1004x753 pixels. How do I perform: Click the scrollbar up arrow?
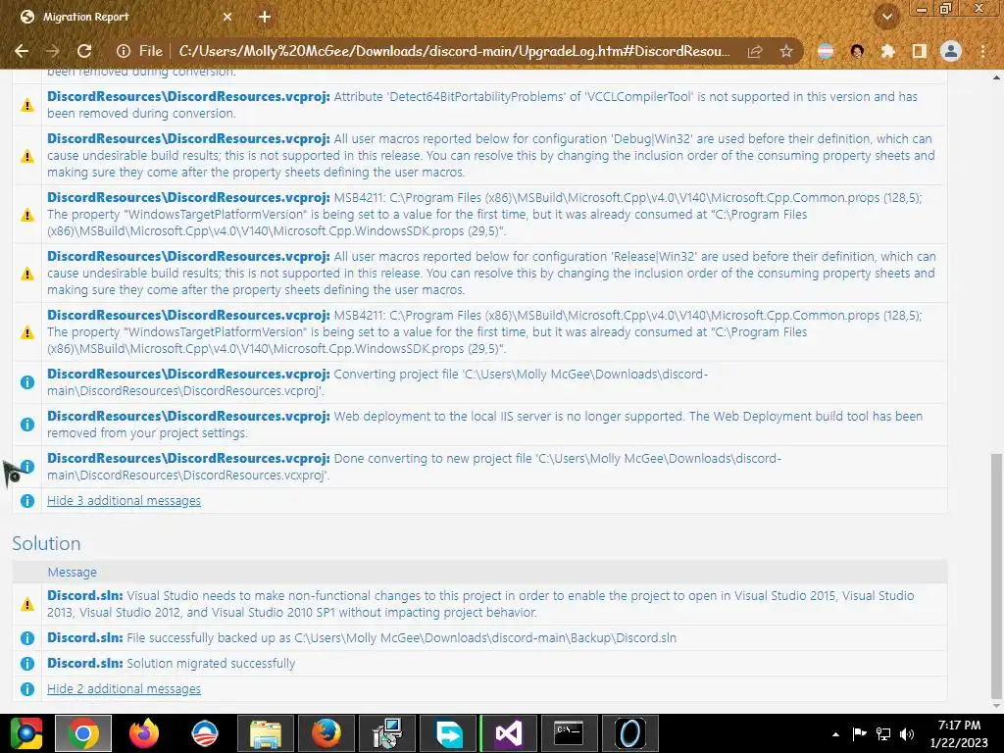[x=996, y=77]
